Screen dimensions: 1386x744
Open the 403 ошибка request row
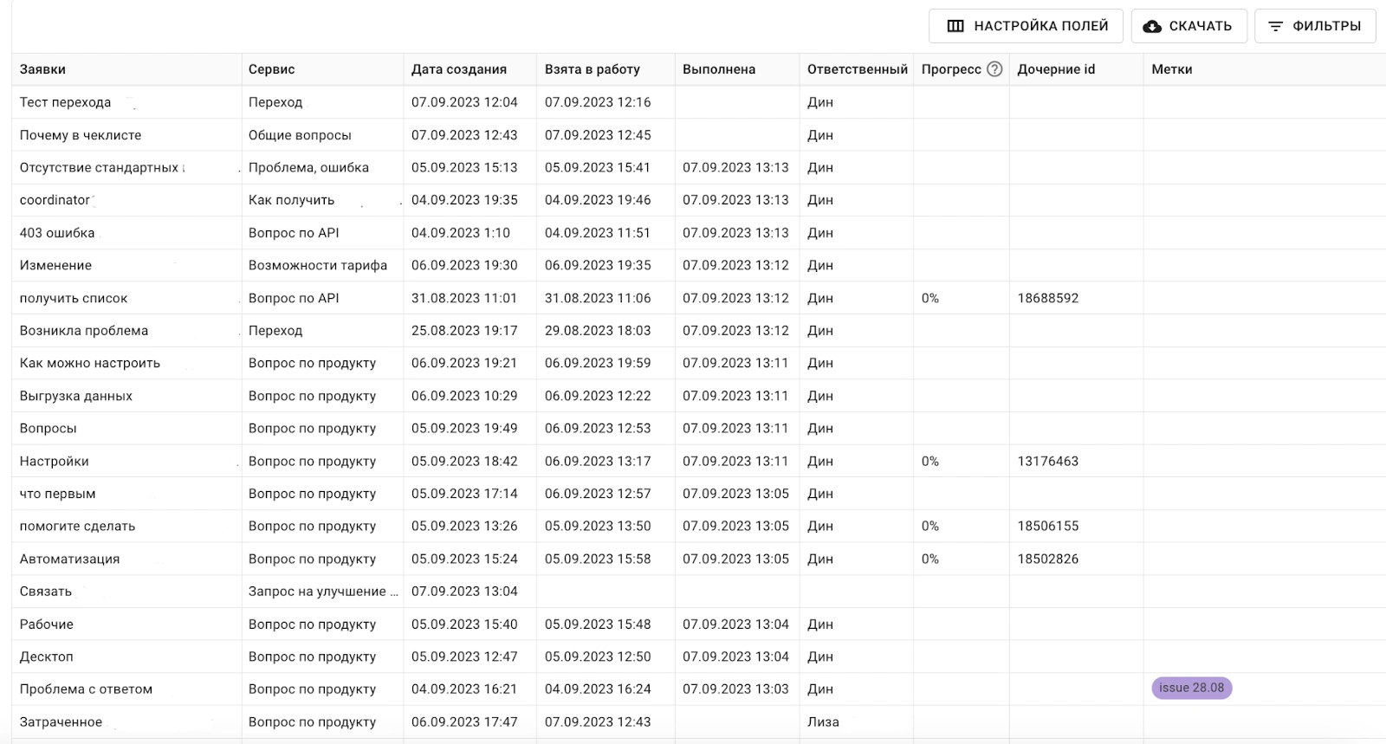point(57,233)
